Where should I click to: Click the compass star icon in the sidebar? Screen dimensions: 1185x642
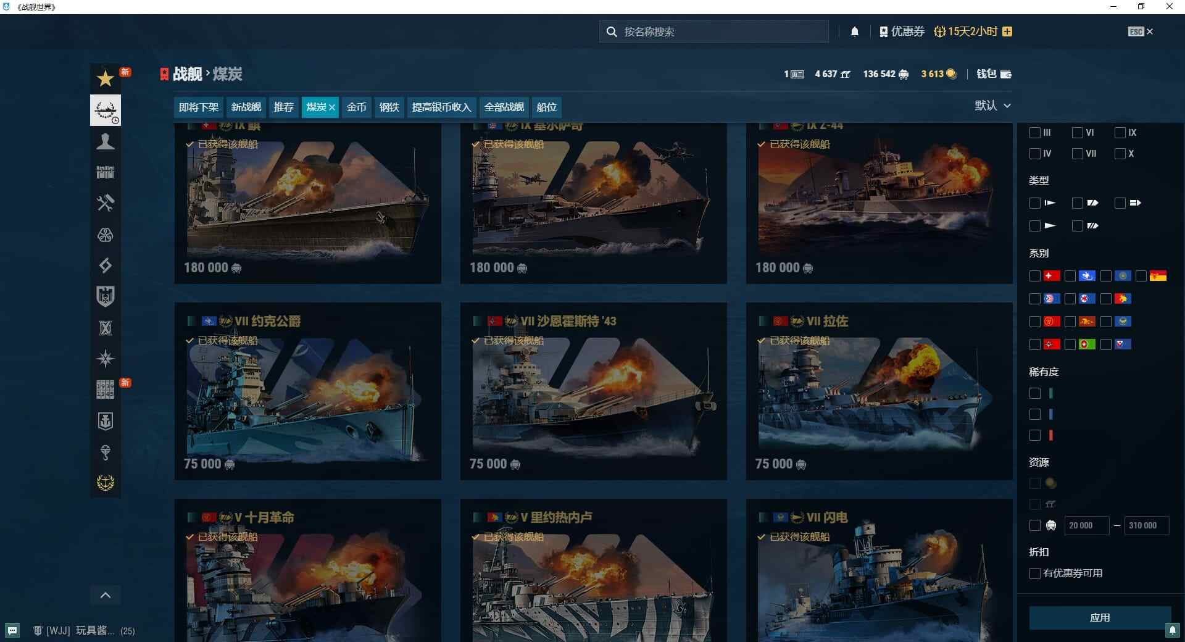point(106,359)
